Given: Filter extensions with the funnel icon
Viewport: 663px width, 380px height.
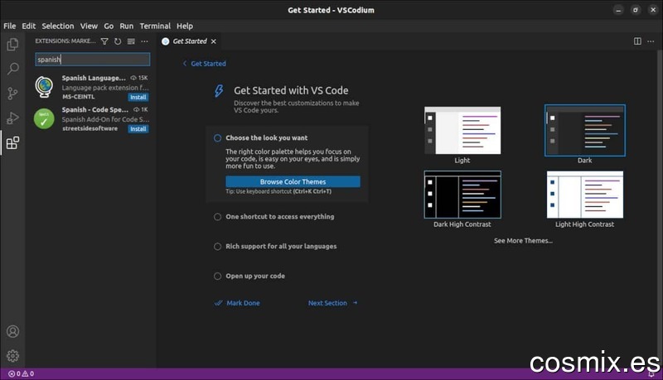Looking at the screenshot, I should [104, 41].
